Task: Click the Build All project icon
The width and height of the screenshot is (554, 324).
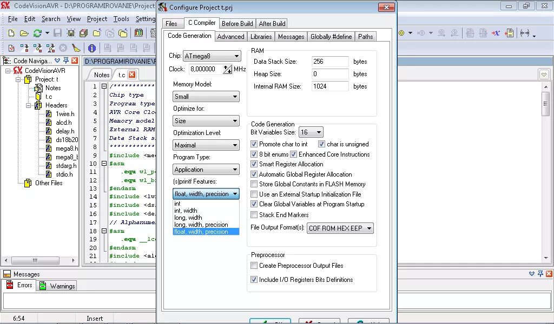Action: click(x=50, y=48)
